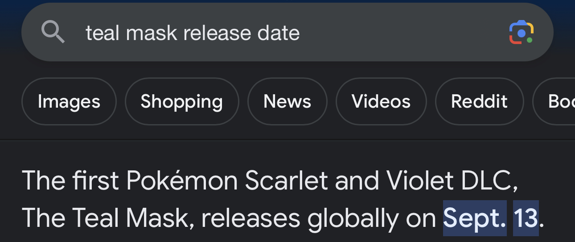
Task: Open Google Lens camera search
Action: 521,32
